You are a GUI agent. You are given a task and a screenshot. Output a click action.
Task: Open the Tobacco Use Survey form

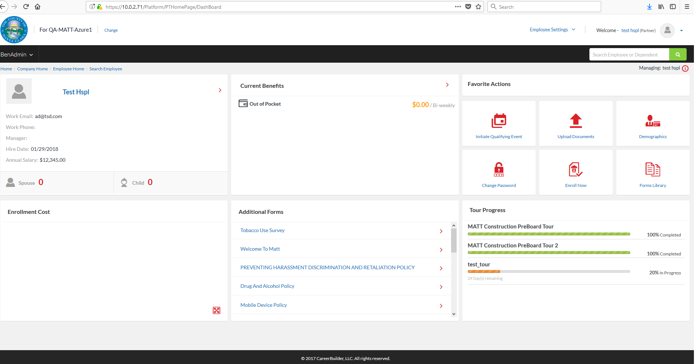point(262,230)
